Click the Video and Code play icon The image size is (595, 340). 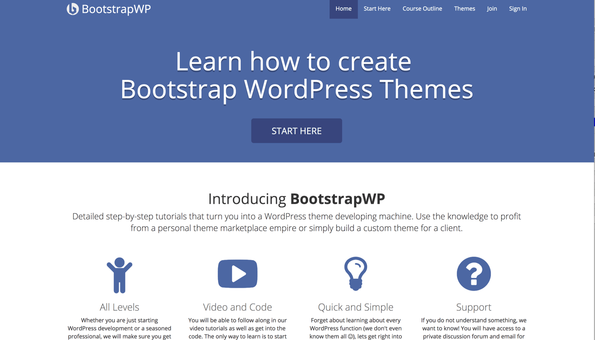click(x=238, y=274)
